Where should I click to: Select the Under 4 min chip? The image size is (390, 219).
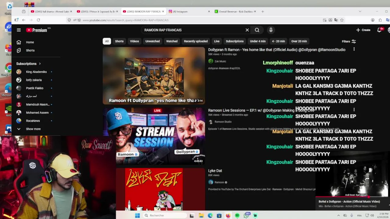point(258,41)
